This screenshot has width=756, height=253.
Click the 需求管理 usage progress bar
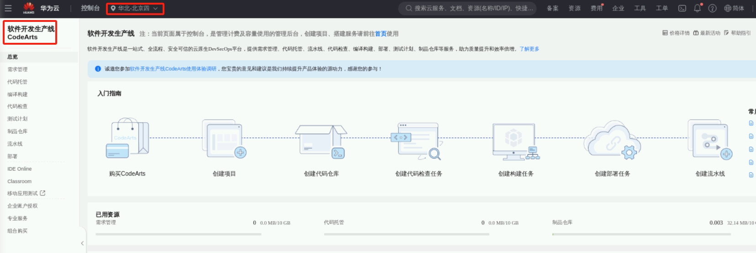pos(179,234)
